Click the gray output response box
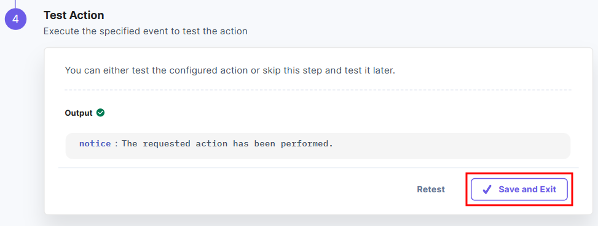The image size is (598, 226). tap(318, 146)
